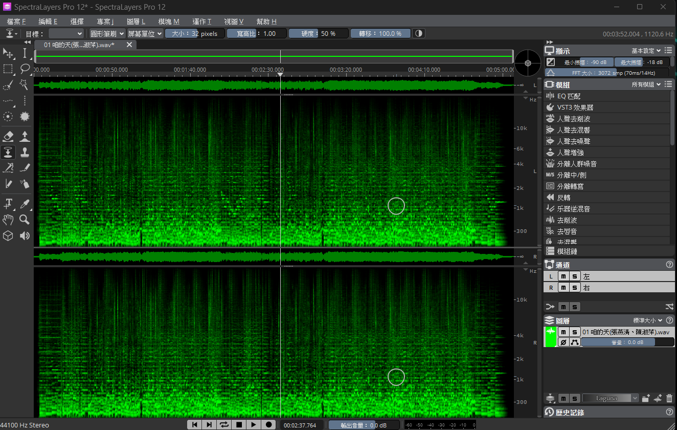This screenshot has height=430, width=677.
Task: Open the 圖層 L menu
Action: pyautogui.click(x=136, y=21)
